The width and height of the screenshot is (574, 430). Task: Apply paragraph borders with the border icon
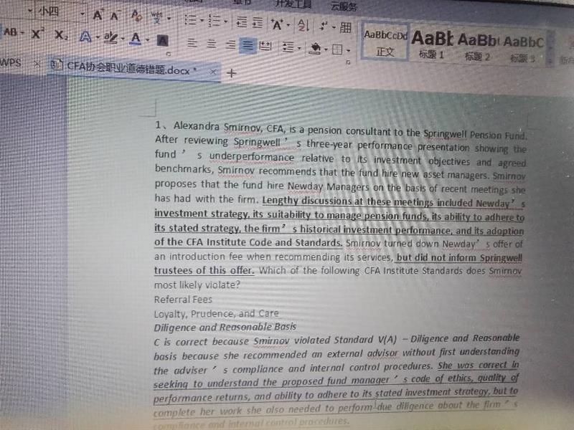(x=337, y=49)
